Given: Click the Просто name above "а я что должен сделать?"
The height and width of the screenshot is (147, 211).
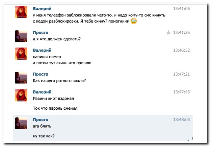Looking at the screenshot, I should click(41, 33).
